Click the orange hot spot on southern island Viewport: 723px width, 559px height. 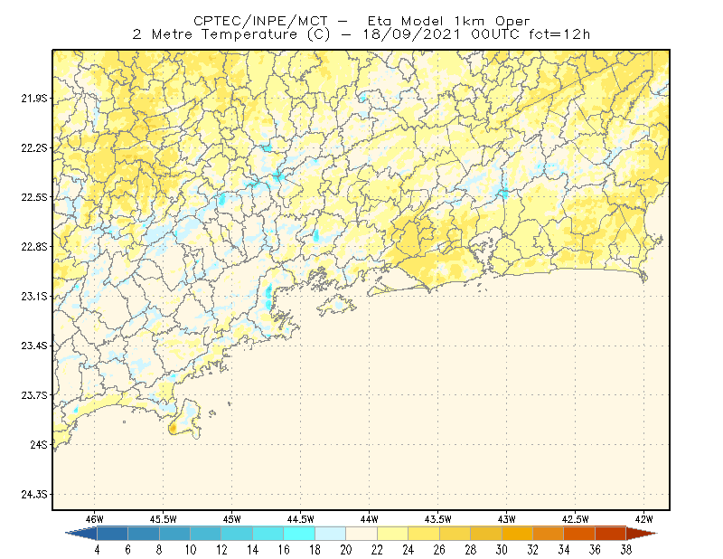[173, 429]
